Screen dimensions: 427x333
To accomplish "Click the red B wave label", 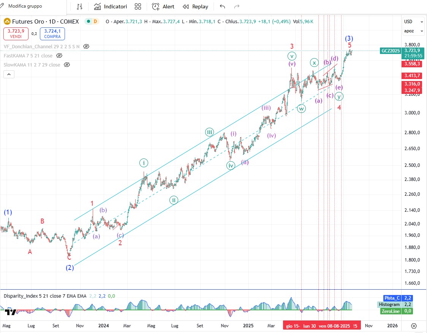I will tap(42, 221).
